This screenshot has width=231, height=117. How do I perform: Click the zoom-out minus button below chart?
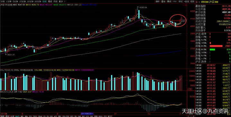coord(191,116)
